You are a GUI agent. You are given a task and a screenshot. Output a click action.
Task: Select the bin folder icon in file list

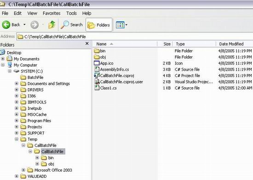point(97,51)
